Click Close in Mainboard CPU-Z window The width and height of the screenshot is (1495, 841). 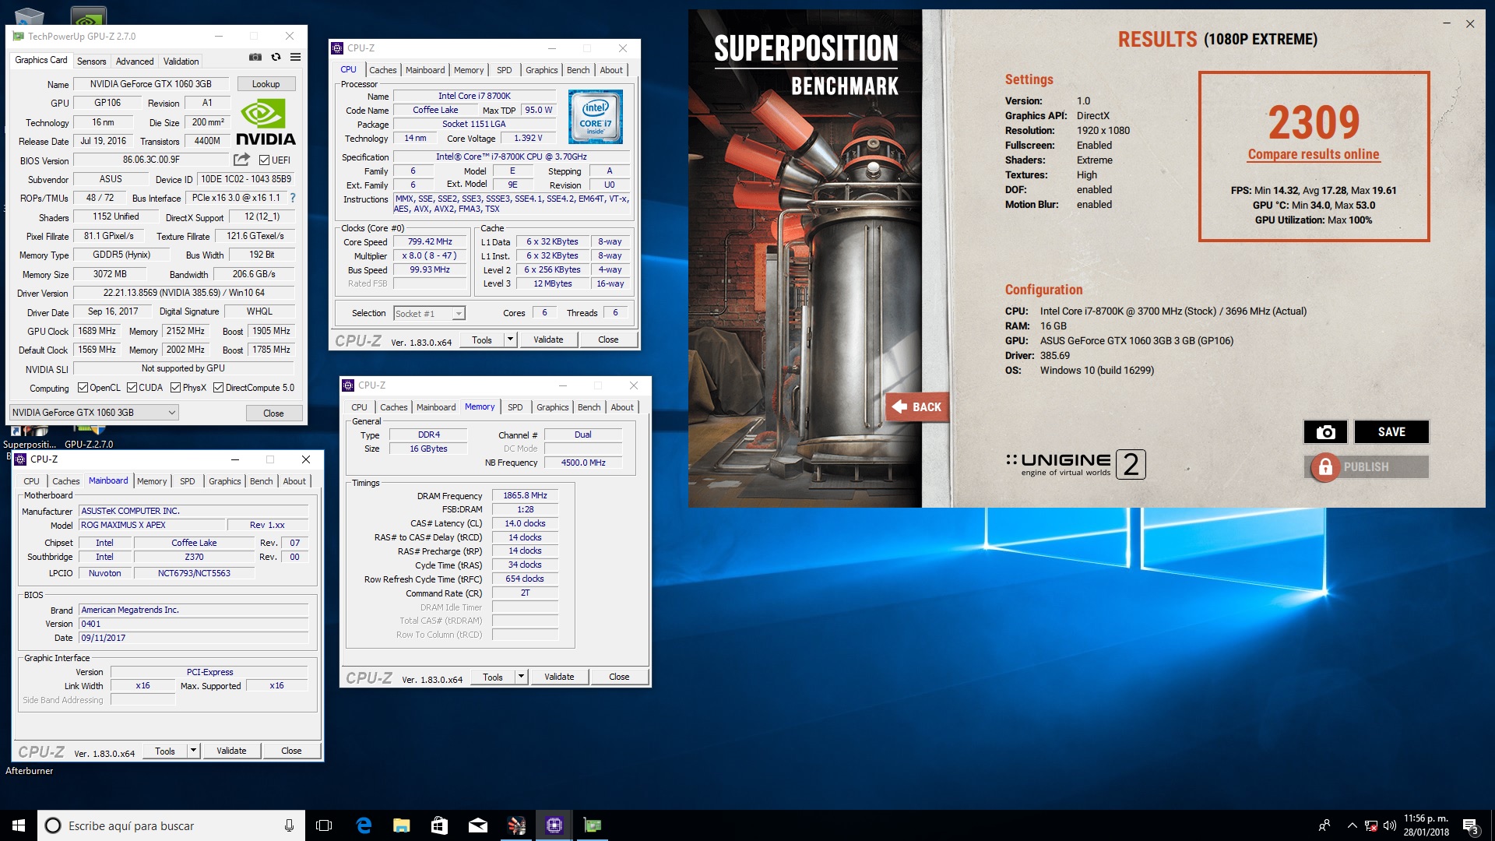coord(291,751)
